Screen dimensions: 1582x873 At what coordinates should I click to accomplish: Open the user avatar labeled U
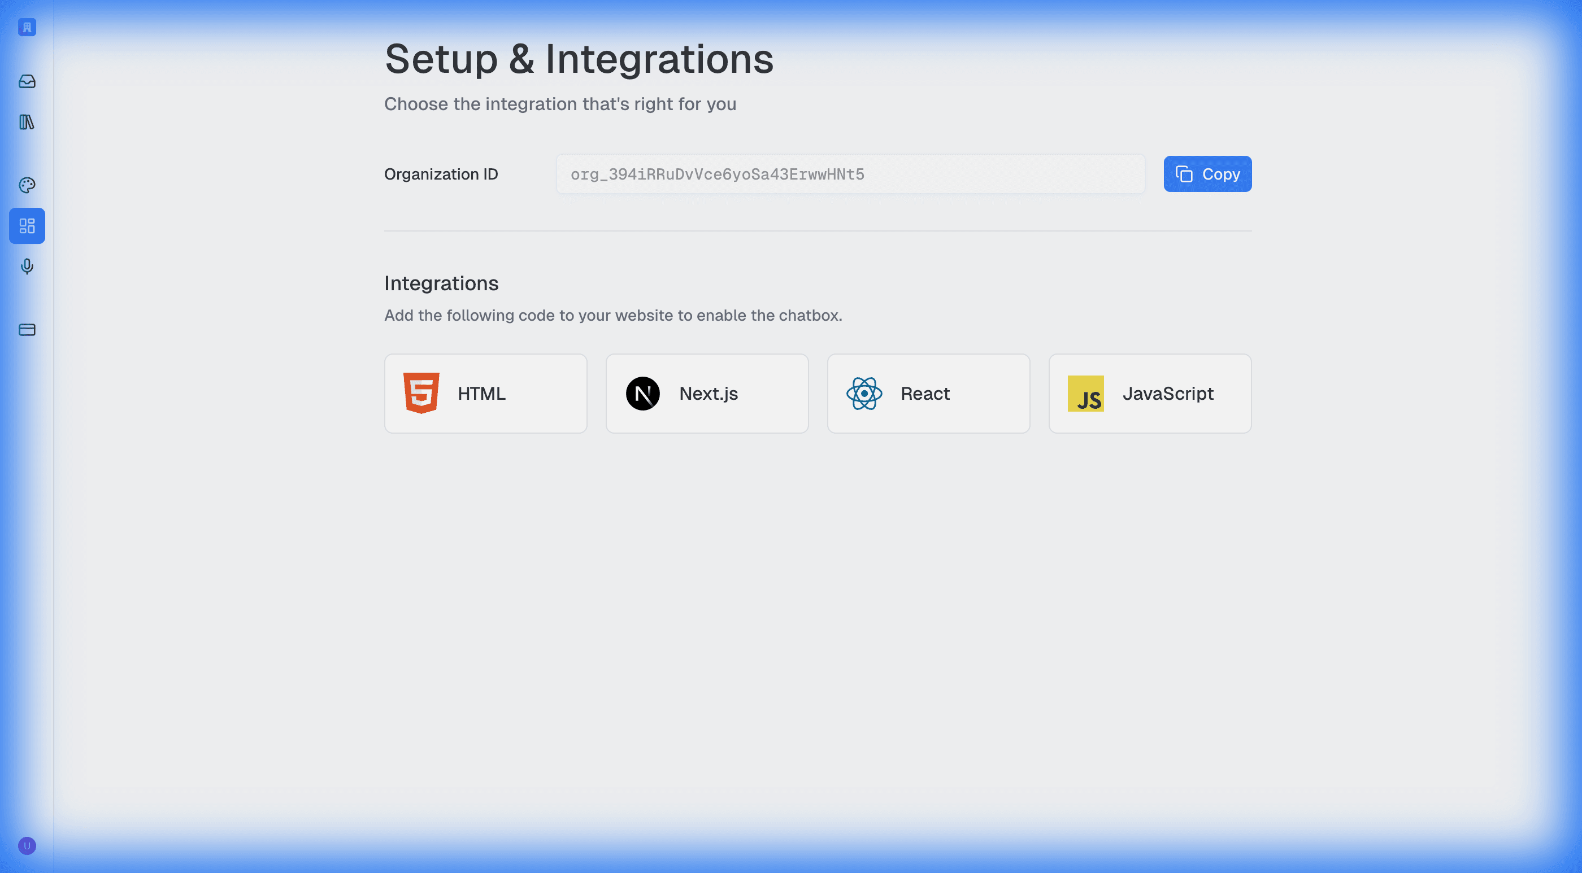pyautogui.click(x=27, y=845)
